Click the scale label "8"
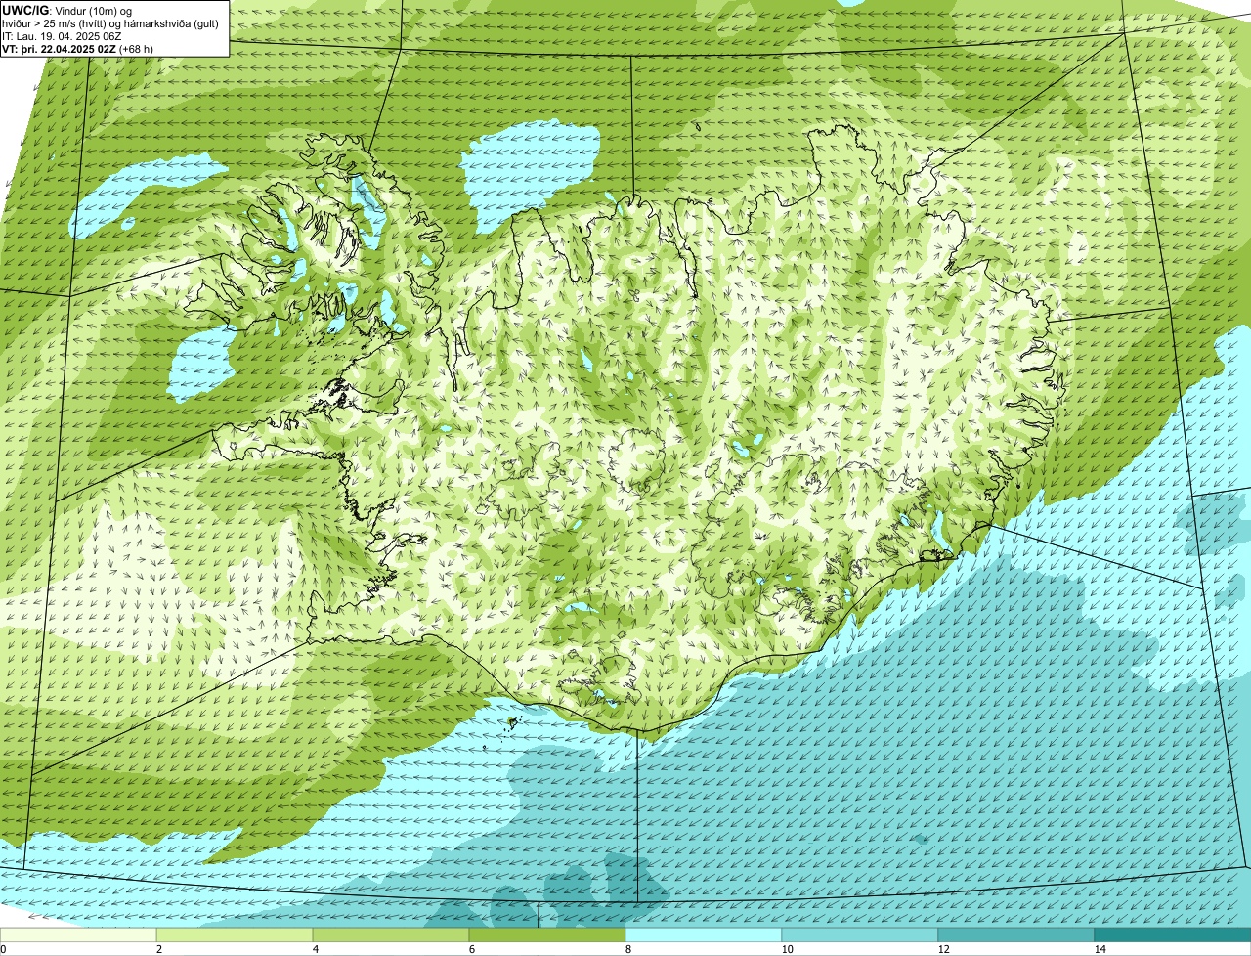 point(627,949)
